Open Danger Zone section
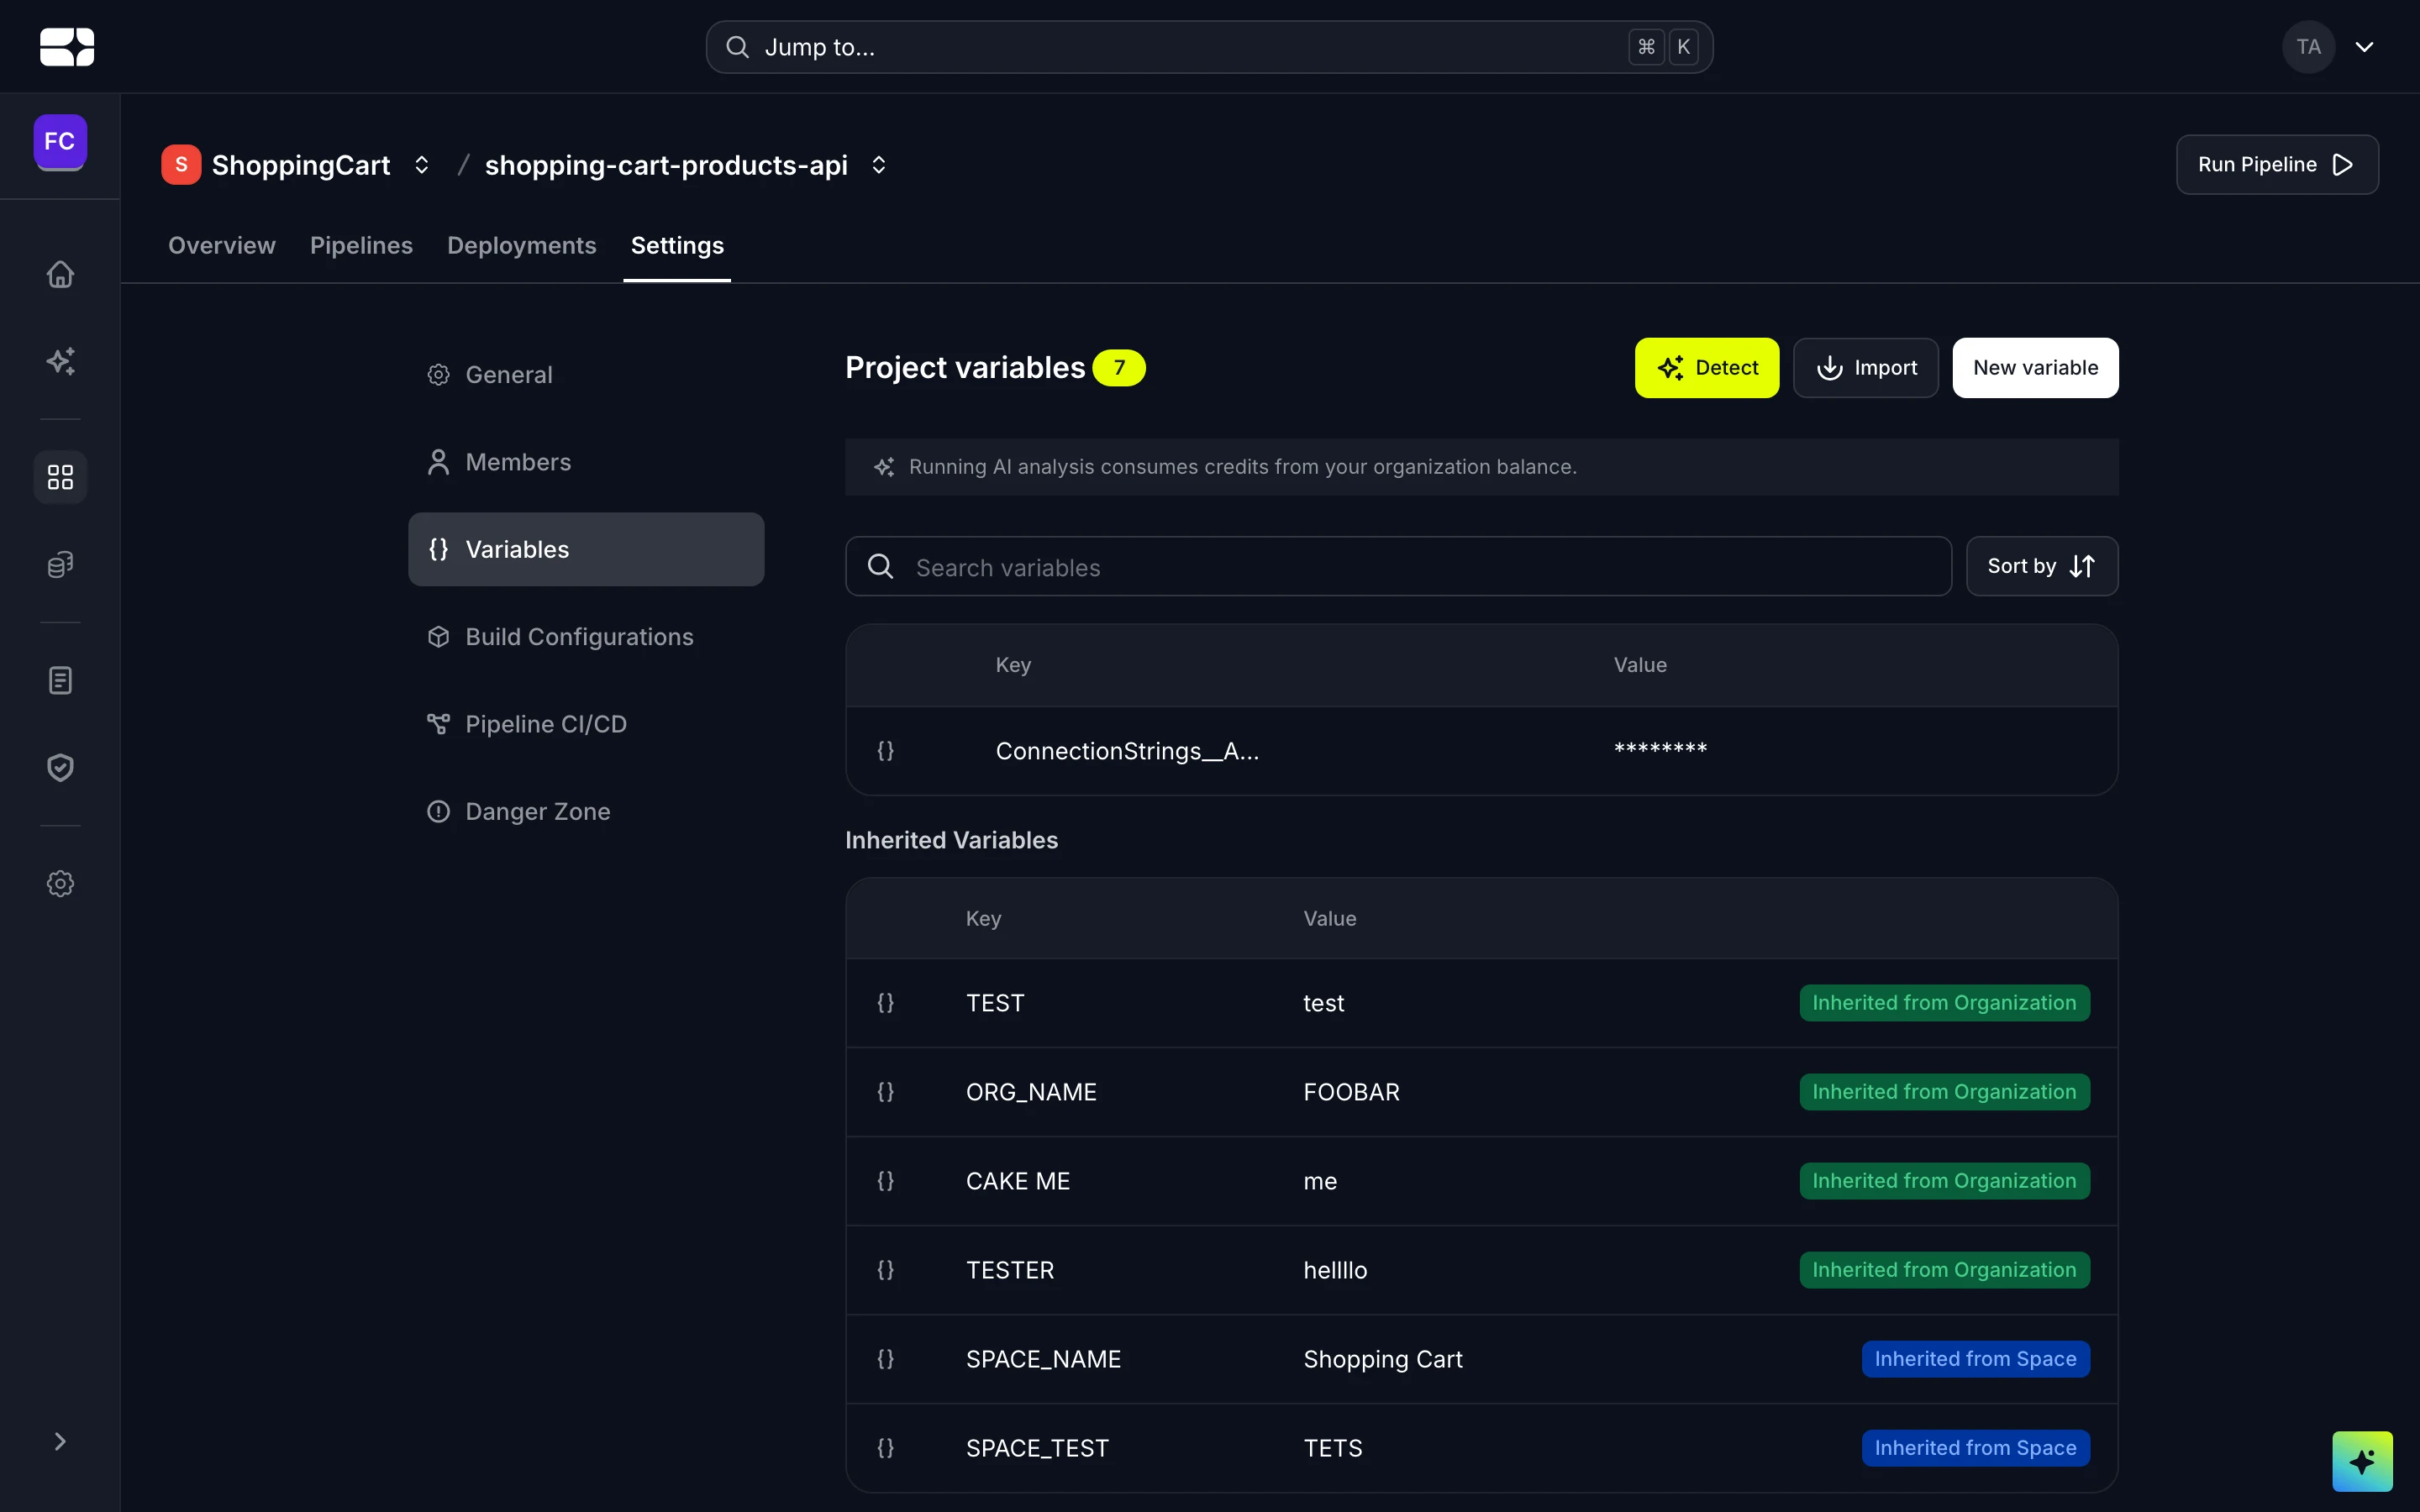Screen dimensions: 2420x1512 [x=586, y=811]
